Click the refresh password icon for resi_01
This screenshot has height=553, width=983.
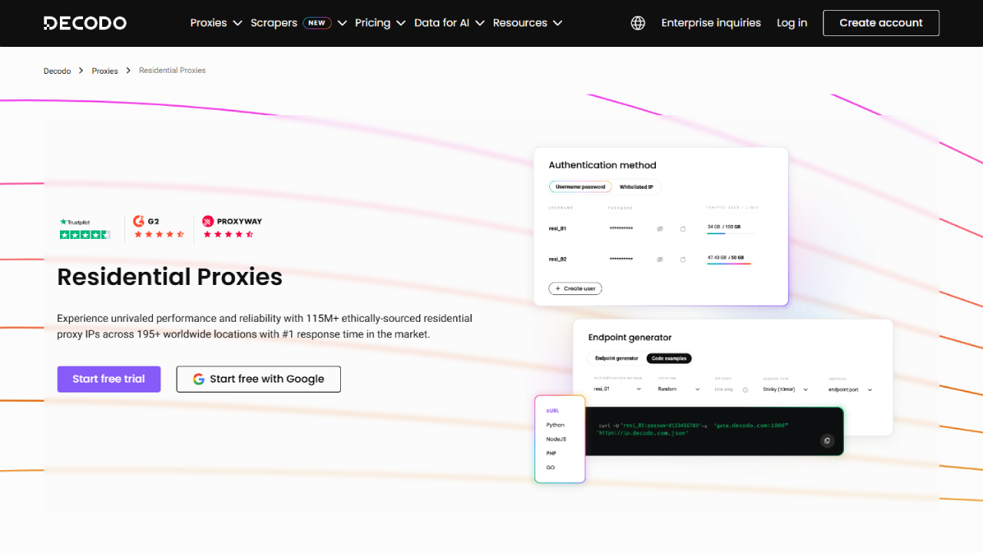(x=683, y=229)
